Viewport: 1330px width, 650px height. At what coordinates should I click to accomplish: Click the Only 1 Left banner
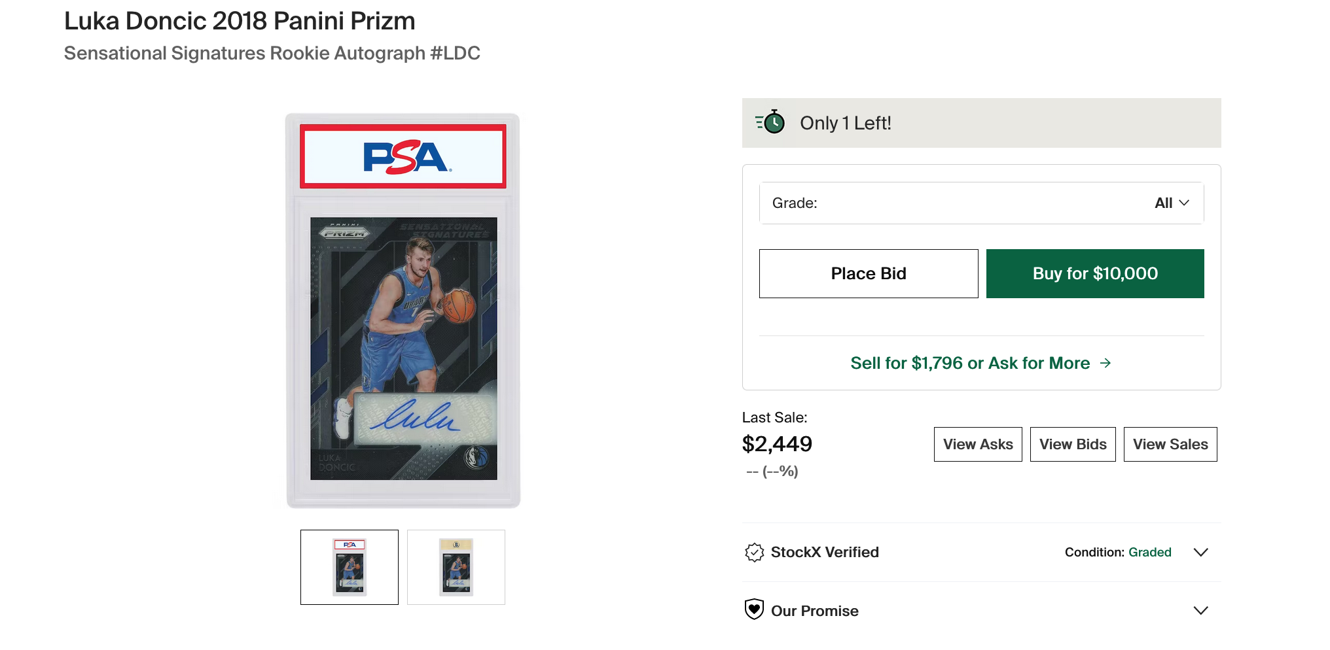tap(981, 123)
